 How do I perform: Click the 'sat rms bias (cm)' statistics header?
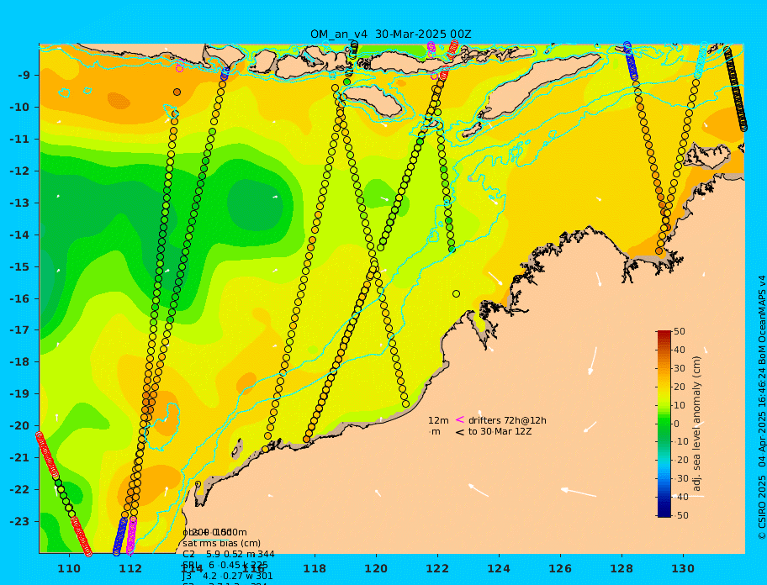(221, 543)
